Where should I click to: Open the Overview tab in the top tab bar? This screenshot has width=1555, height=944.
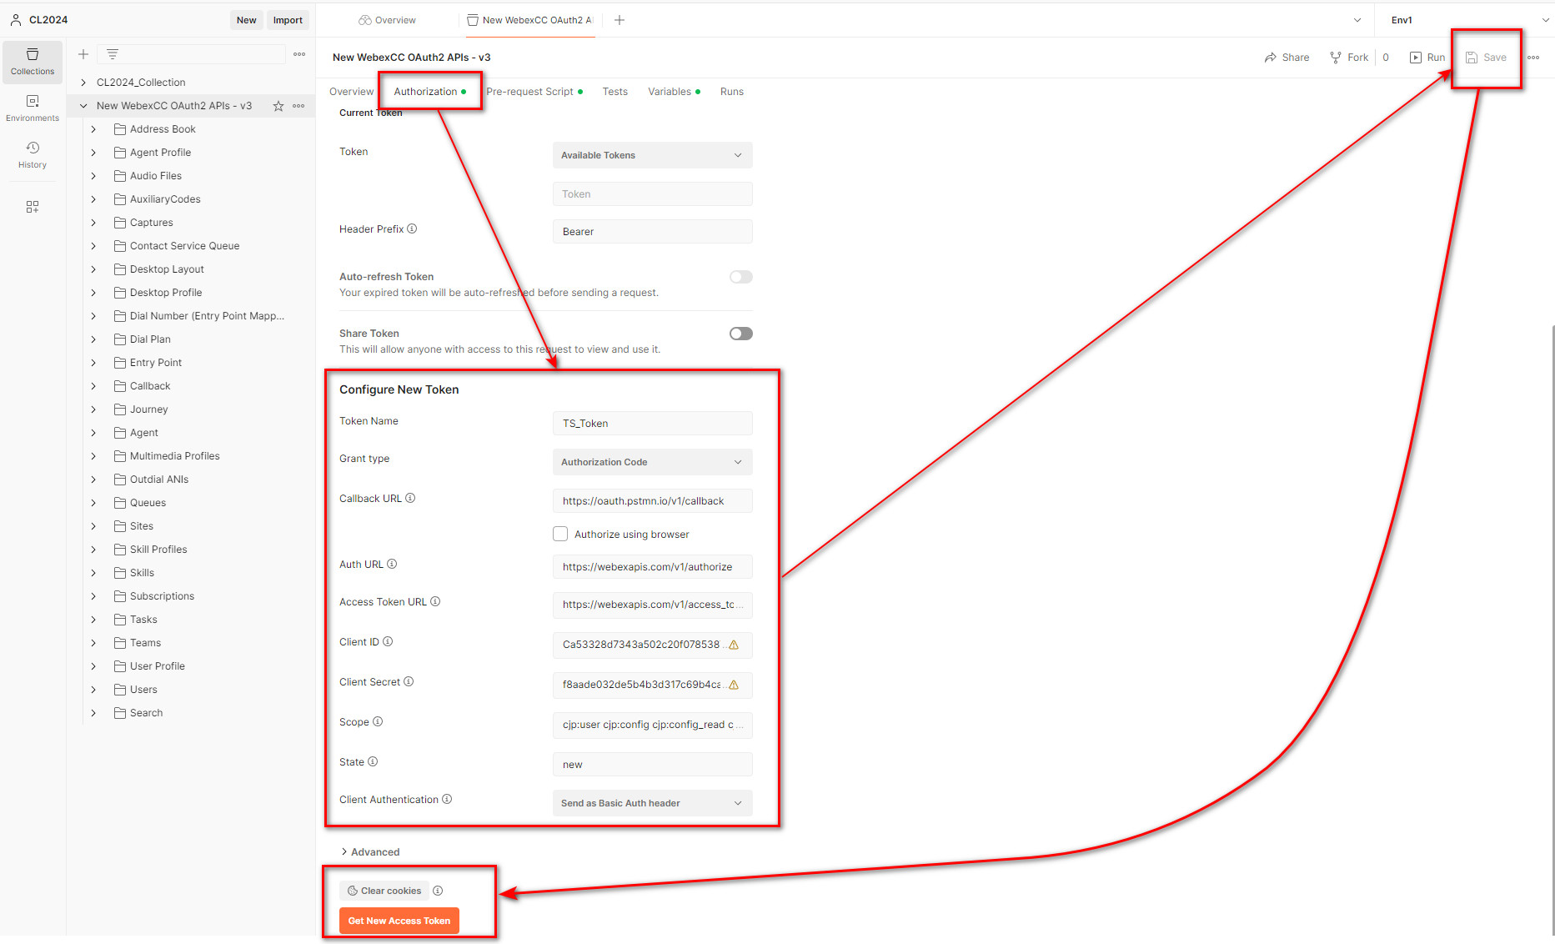tap(388, 20)
